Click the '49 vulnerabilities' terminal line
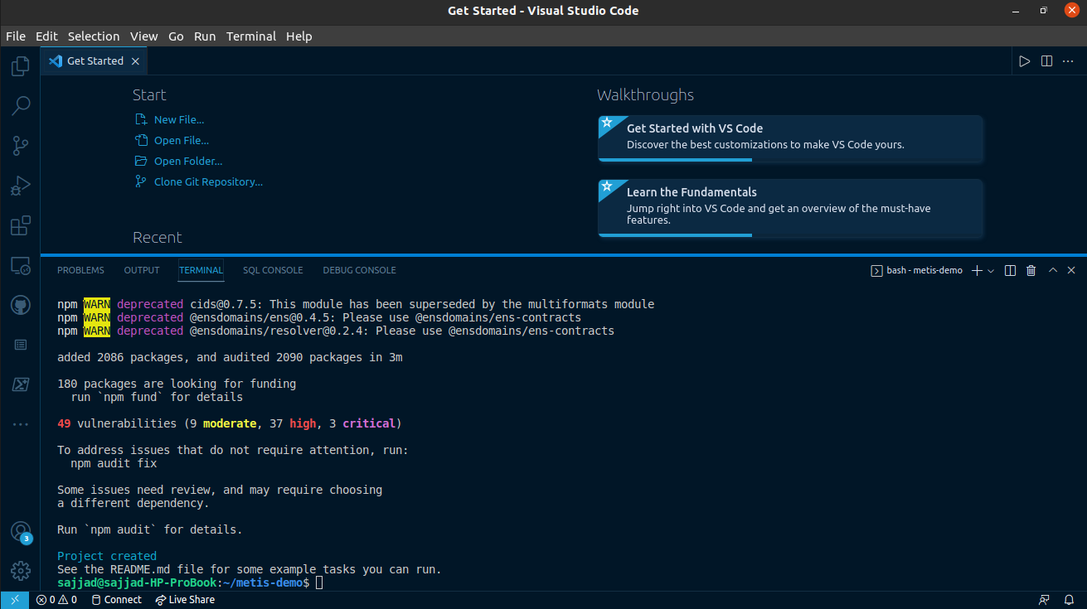The width and height of the screenshot is (1087, 609). [x=230, y=424]
